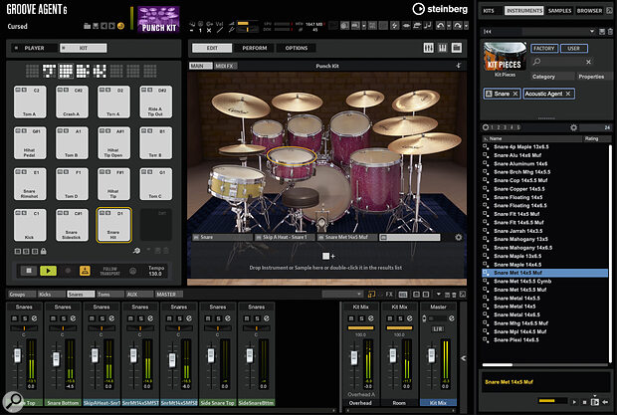617x415 pixels.
Task: Load previous preset with the left arrow
Action: (x=103, y=26)
